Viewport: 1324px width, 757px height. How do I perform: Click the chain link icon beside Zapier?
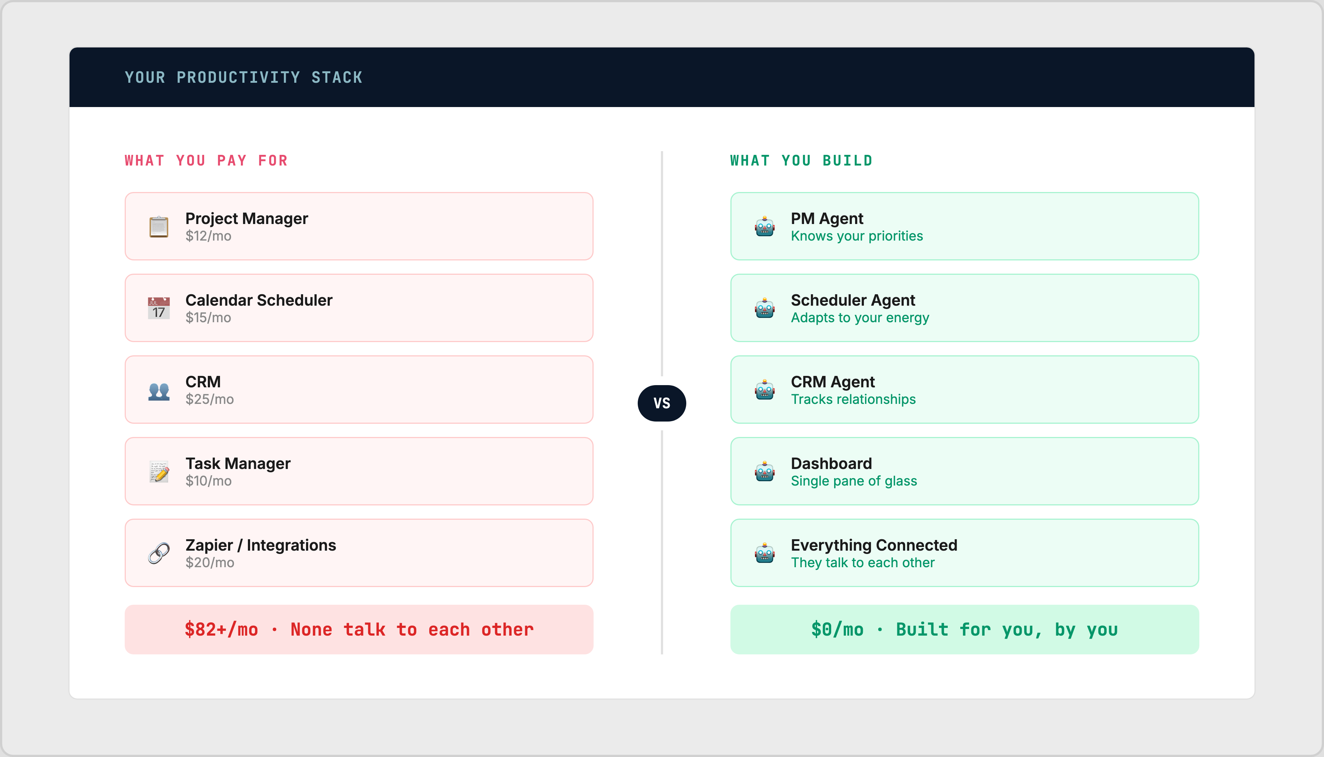159,553
